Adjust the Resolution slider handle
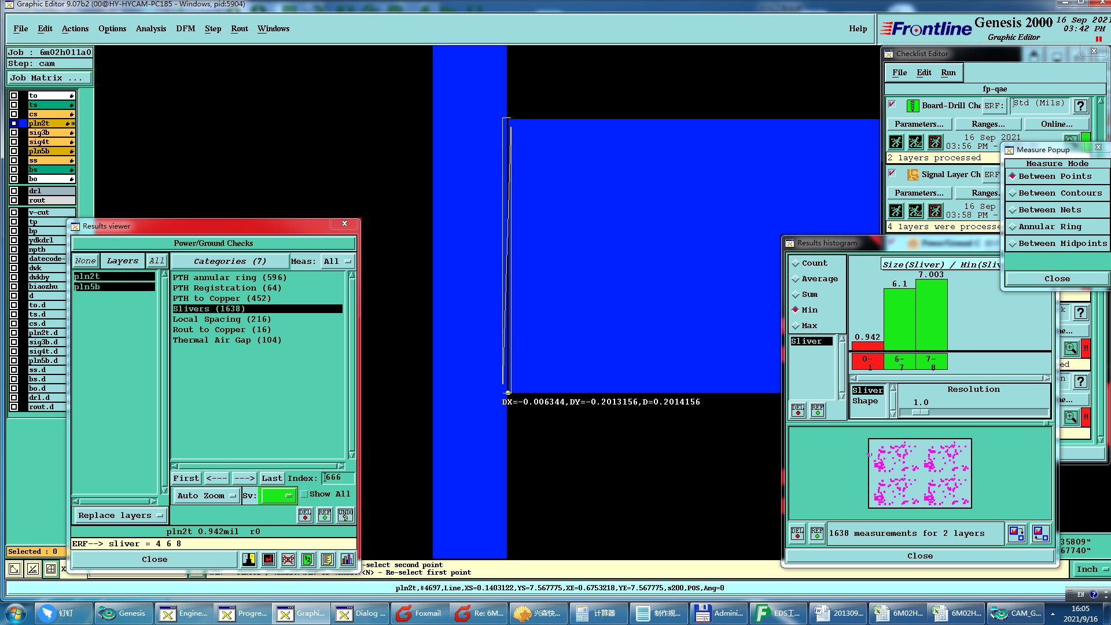This screenshot has width=1111, height=625. (x=920, y=413)
